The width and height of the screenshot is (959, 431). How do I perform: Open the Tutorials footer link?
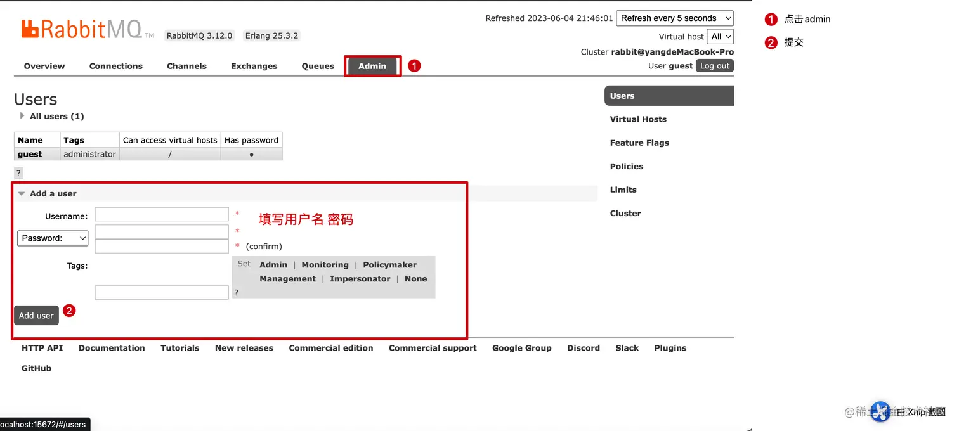point(180,348)
